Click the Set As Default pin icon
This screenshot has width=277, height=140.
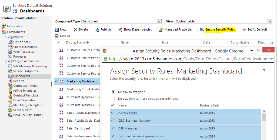tap(244, 30)
